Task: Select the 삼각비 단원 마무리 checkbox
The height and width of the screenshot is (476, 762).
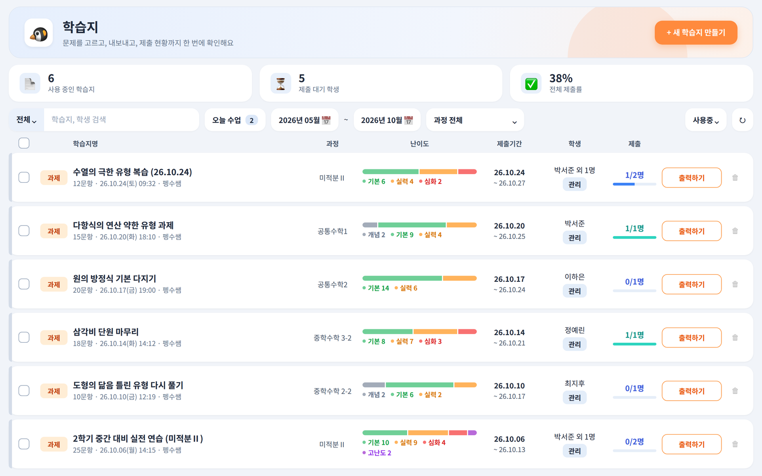Action: coord(24,337)
